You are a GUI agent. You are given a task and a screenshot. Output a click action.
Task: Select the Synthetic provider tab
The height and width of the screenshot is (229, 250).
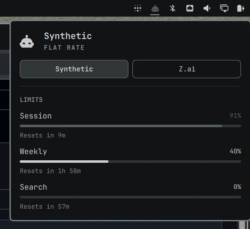tap(74, 69)
